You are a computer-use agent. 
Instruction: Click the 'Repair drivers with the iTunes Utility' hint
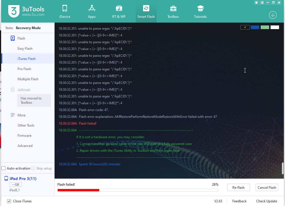(128, 151)
